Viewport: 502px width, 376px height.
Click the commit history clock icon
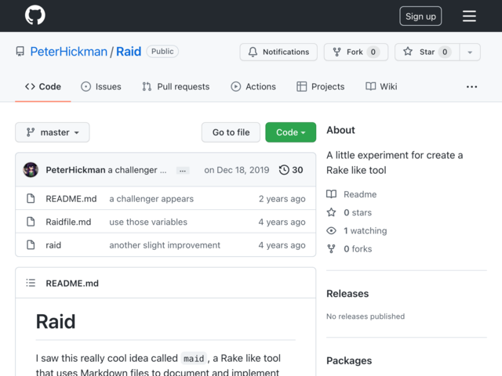click(284, 170)
